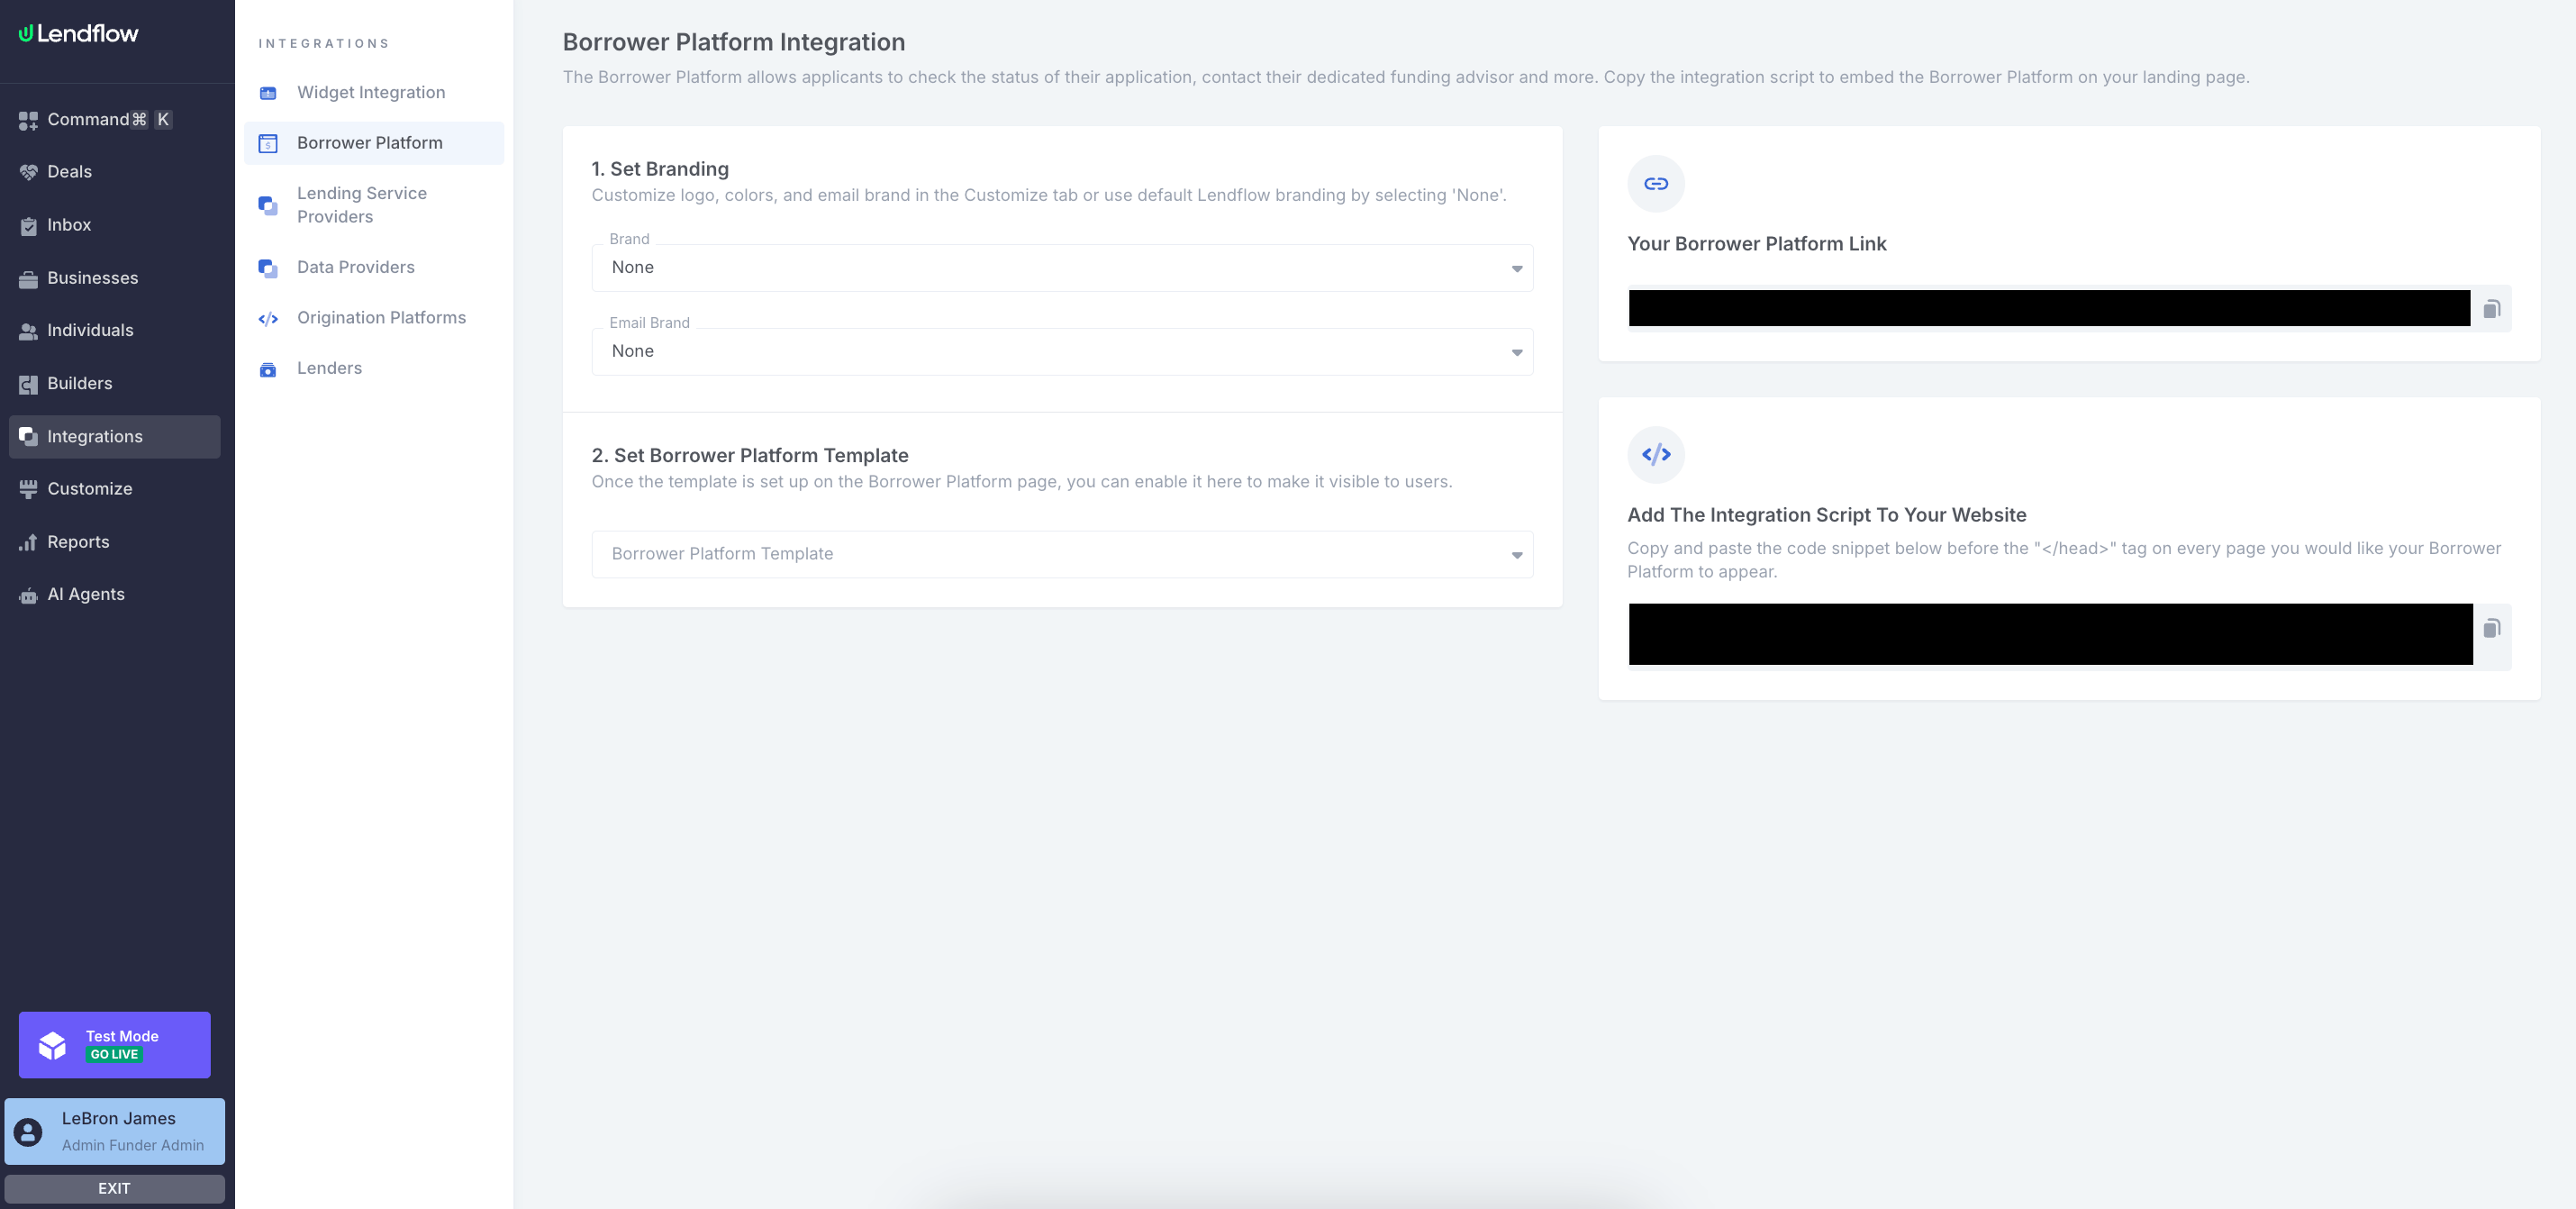The width and height of the screenshot is (2576, 1209).
Task: Click the integration script code field
Action: [2050, 634]
